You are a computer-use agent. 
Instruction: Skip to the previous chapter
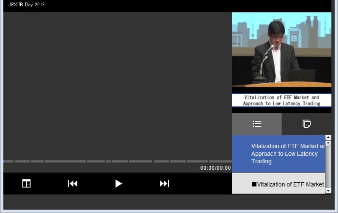[x=73, y=184]
